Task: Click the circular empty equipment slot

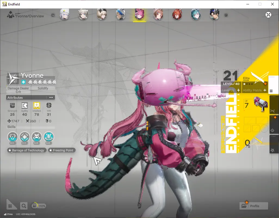Action: tap(264, 128)
